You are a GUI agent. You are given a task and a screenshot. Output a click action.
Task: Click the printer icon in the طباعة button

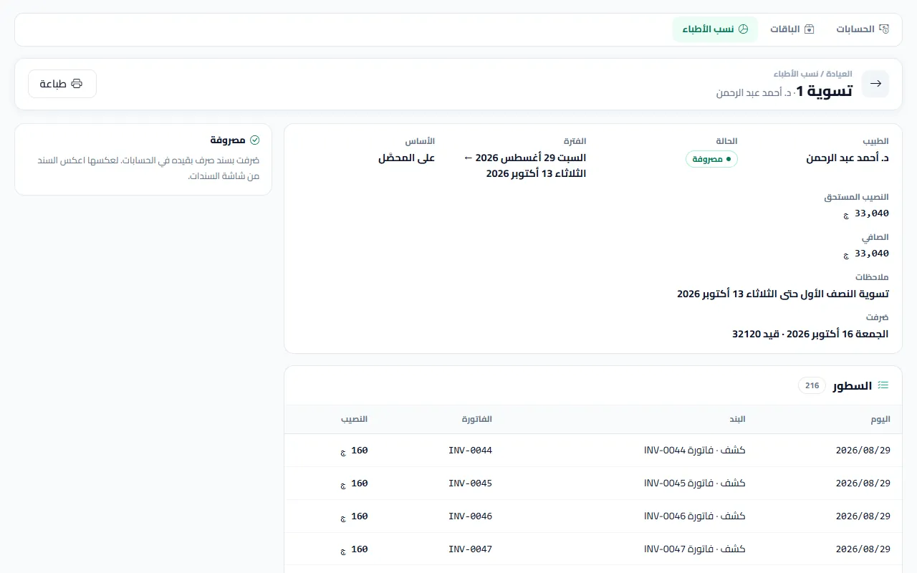77,84
